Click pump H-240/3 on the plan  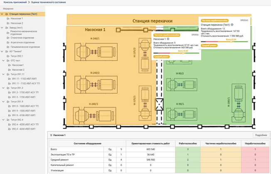click(x=94, y=116)
